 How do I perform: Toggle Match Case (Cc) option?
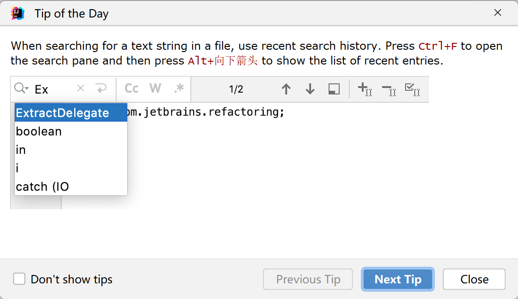point(132,88)
